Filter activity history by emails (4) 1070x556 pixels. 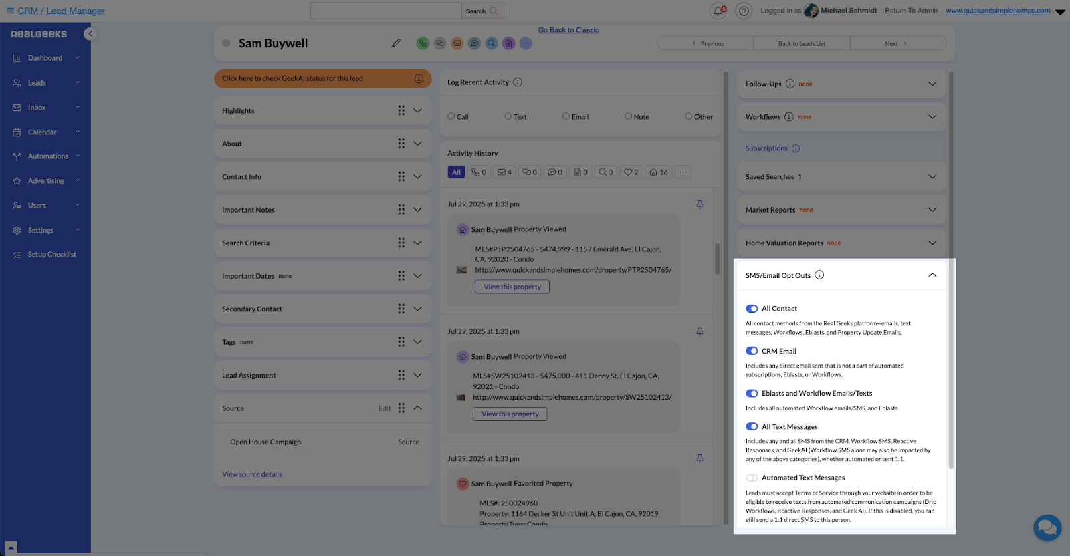(x=504, y=172)
